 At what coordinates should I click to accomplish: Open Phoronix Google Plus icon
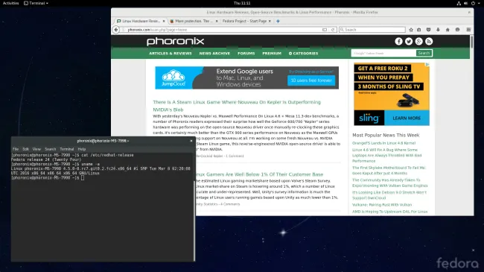(419, 42)
